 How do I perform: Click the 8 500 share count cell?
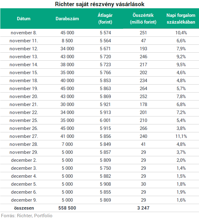(67, 41)
